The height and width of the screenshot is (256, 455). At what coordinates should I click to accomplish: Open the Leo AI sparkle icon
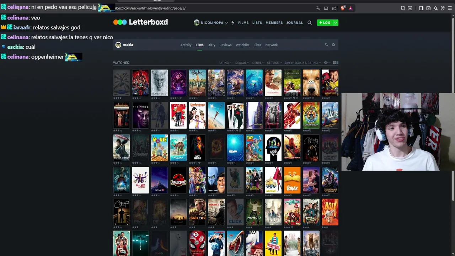point(435,8)
